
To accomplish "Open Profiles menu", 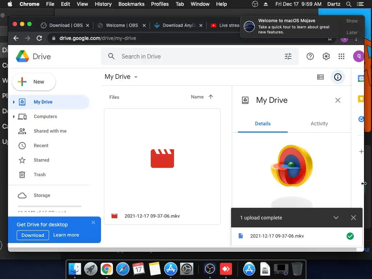I will 160,4.
